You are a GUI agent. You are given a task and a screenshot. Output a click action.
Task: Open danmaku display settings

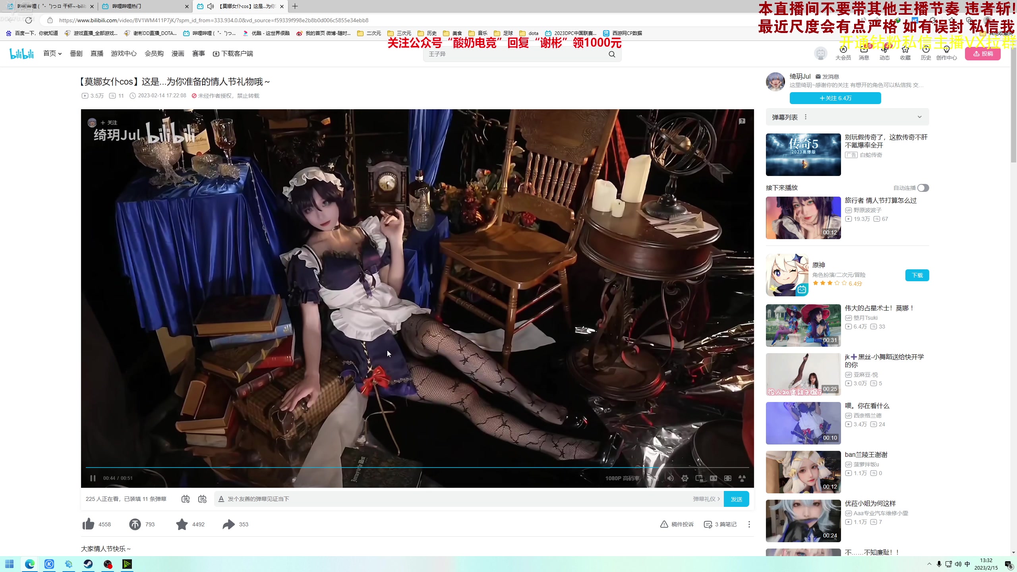coord(202,499)
